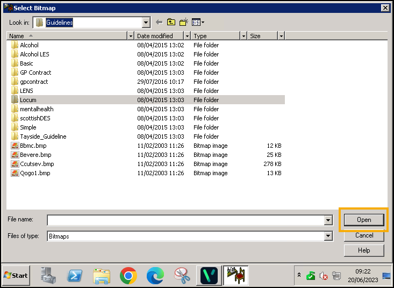Create a new folder

point(184,22)
